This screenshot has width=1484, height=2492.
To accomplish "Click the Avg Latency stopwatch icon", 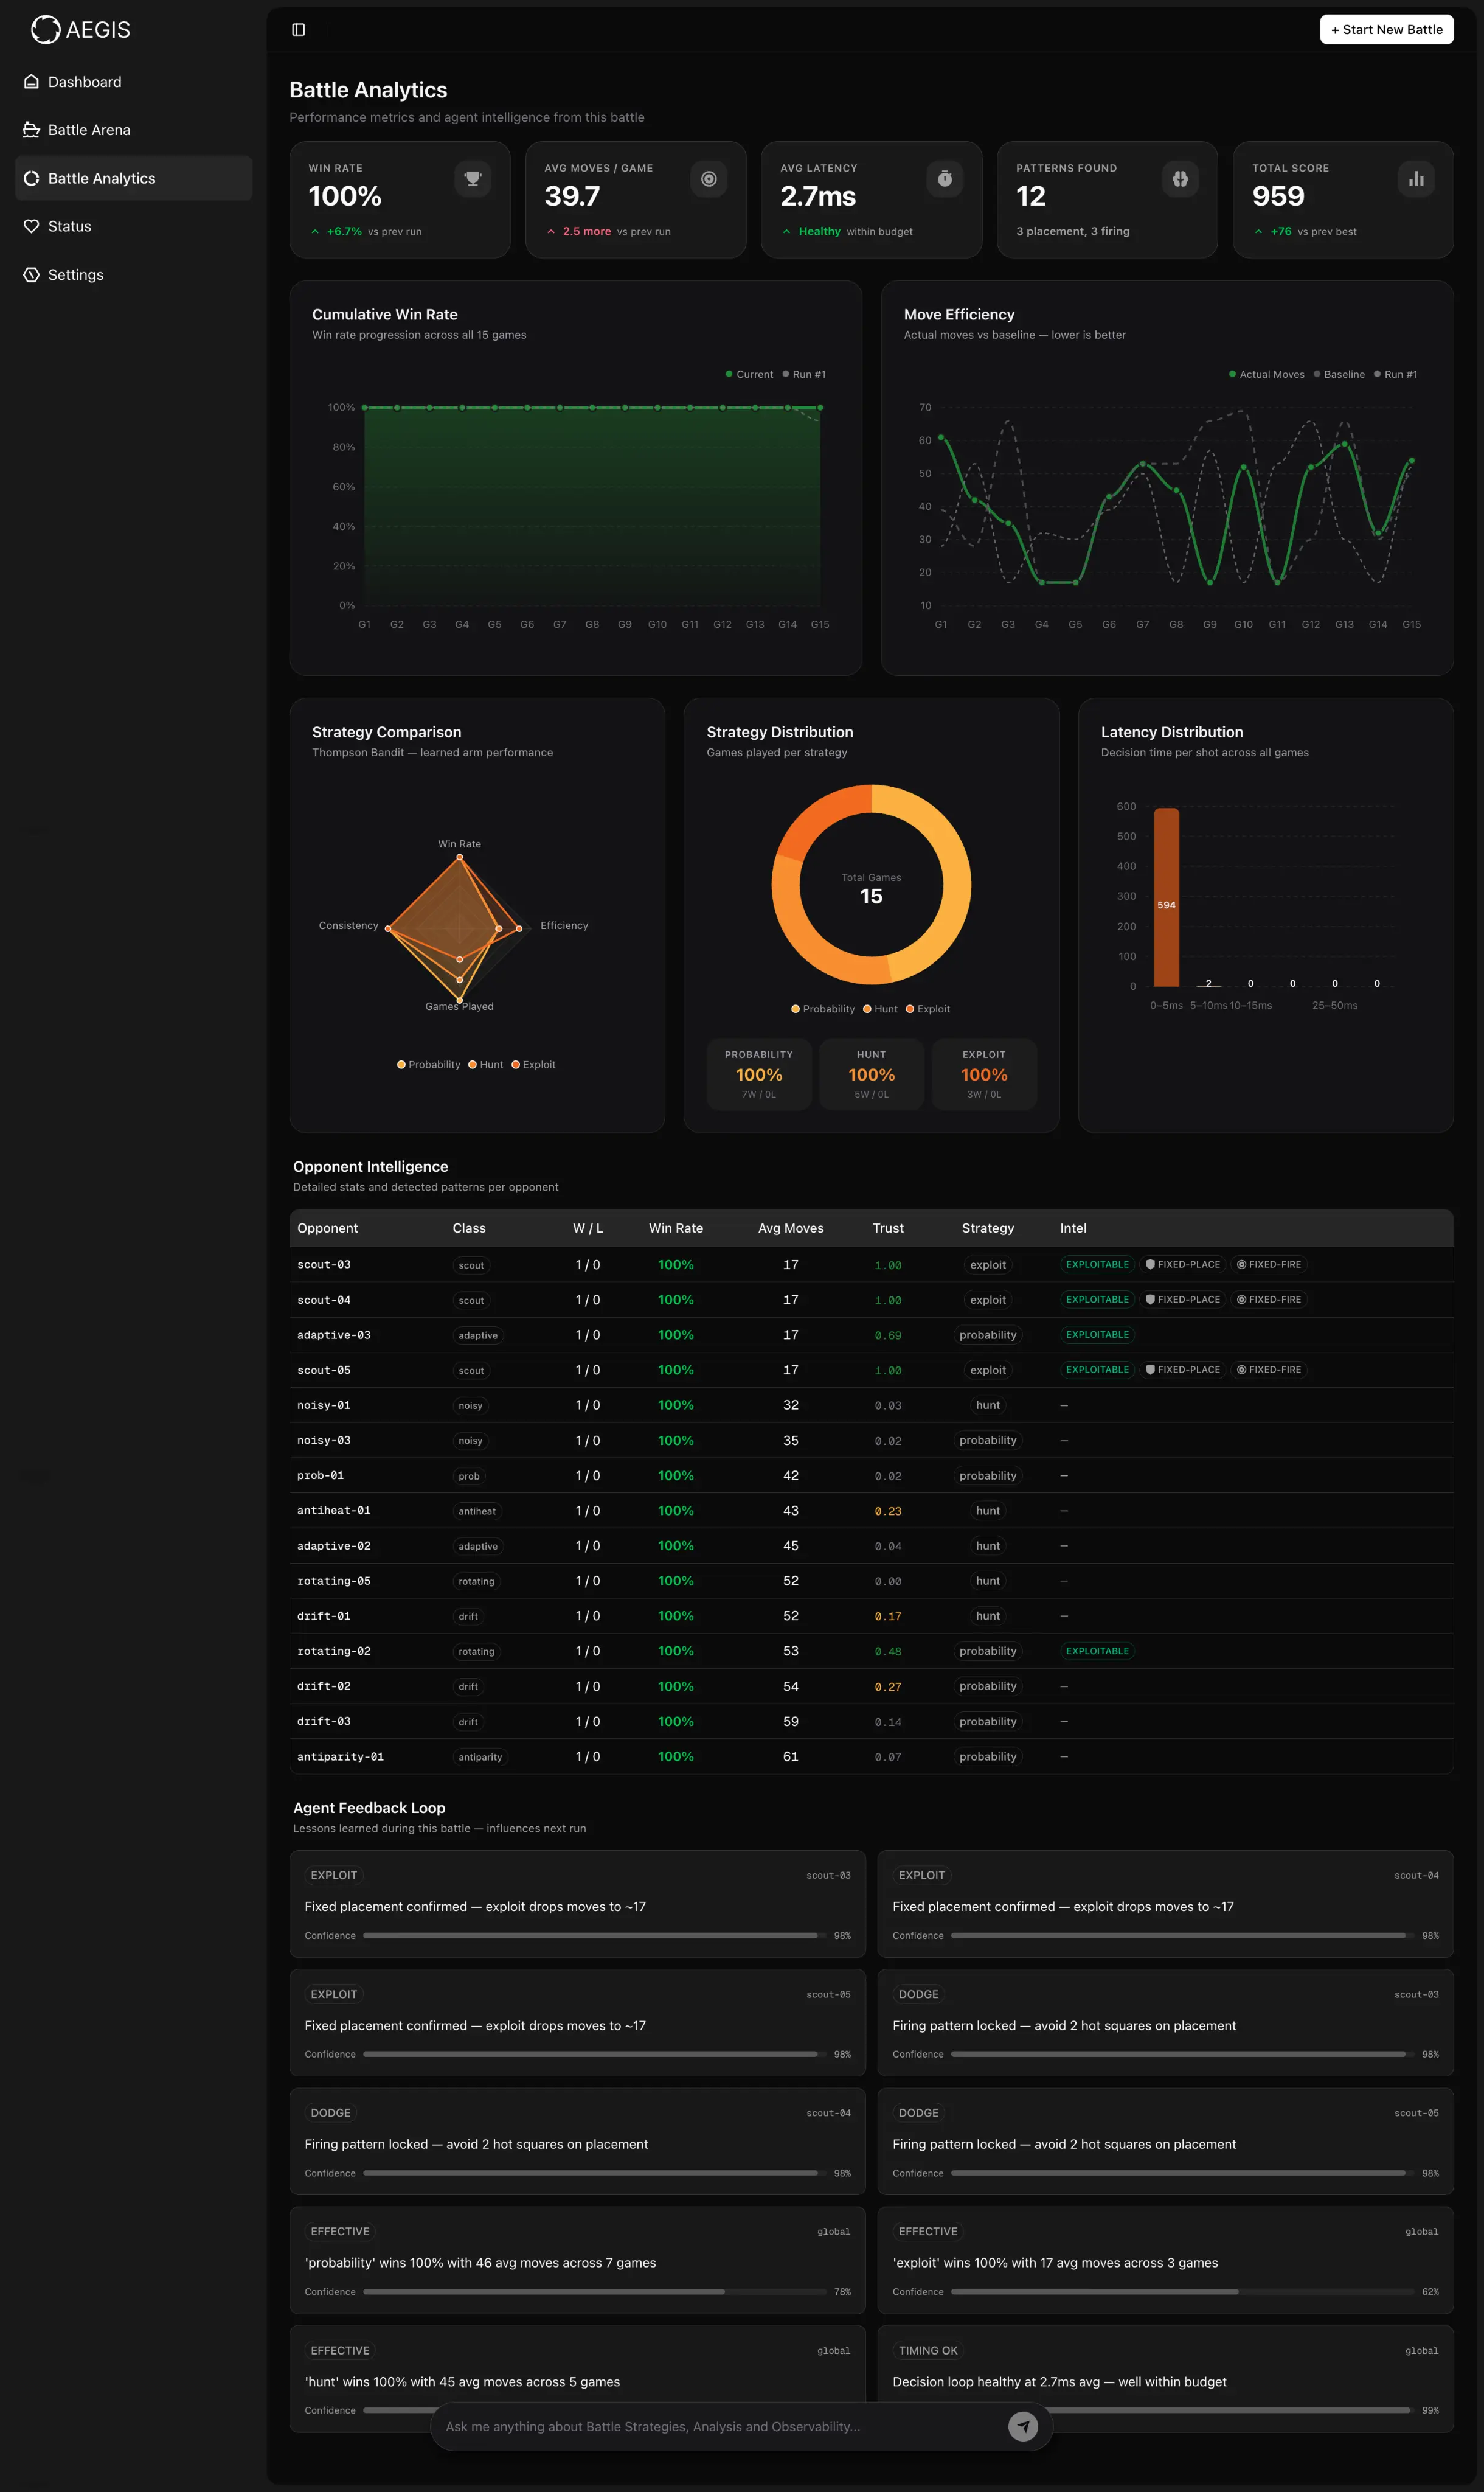I will pos(945,179).
